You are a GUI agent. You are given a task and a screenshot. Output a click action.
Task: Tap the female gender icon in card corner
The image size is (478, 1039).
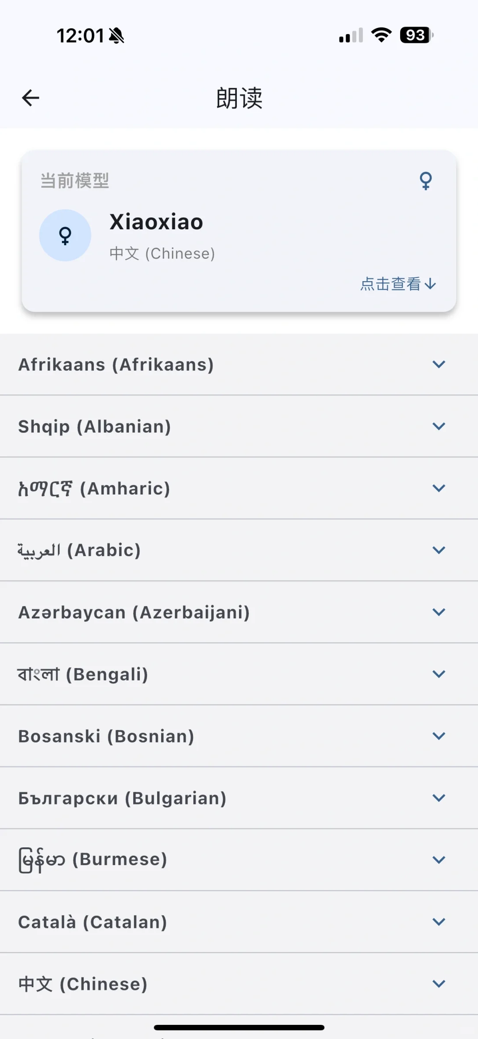[426, 181]
